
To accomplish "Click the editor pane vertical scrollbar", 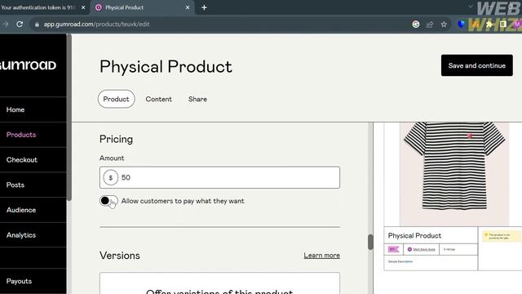I will coord(370,242).
